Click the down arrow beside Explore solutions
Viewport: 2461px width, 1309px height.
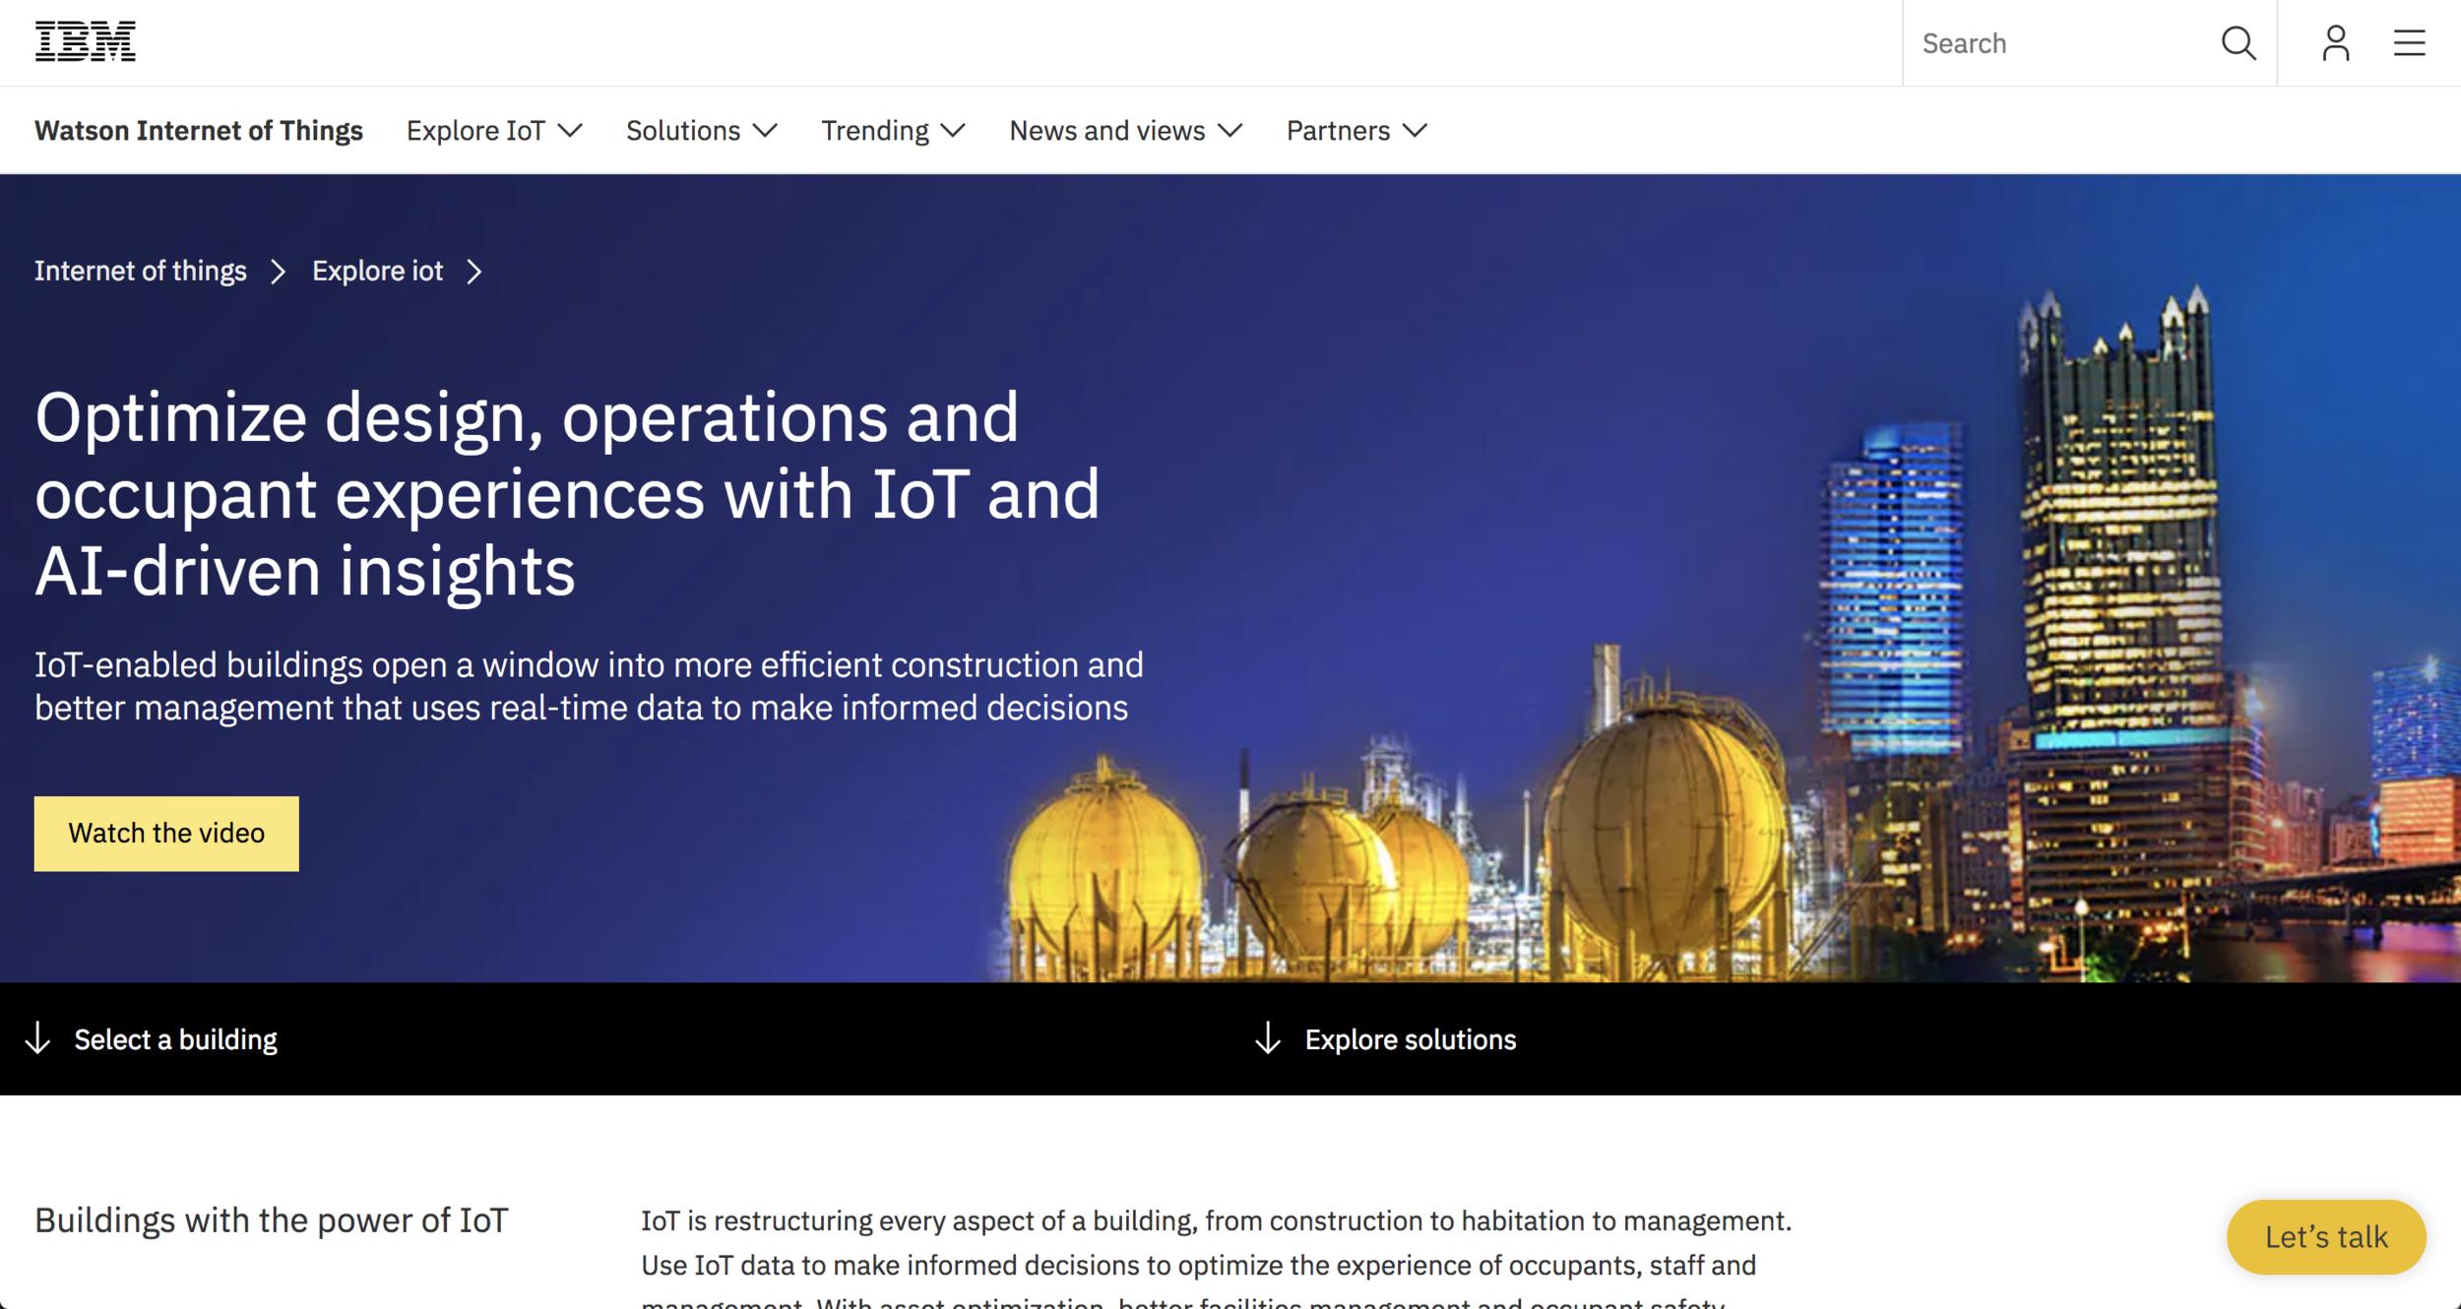[1268, 1038]
